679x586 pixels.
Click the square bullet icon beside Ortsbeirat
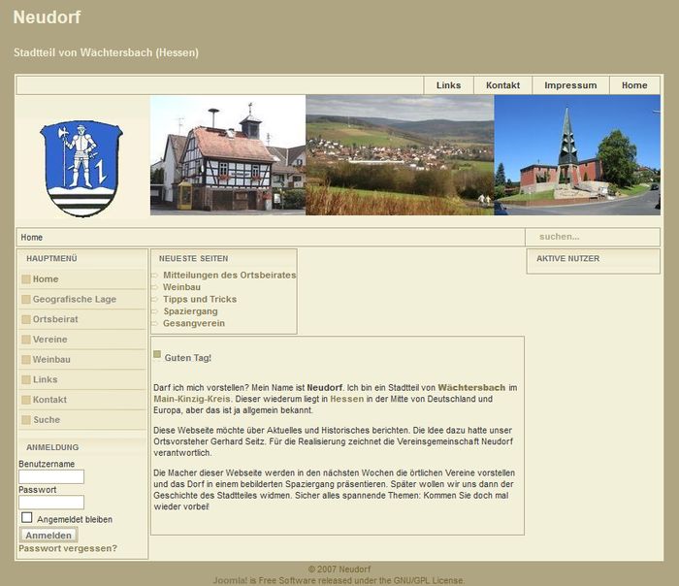(x=26, y=319)
